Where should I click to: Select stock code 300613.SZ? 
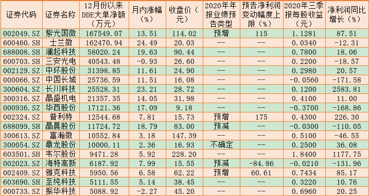22,136
